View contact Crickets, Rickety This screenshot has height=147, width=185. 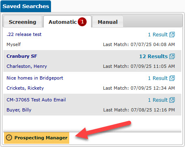25,88
